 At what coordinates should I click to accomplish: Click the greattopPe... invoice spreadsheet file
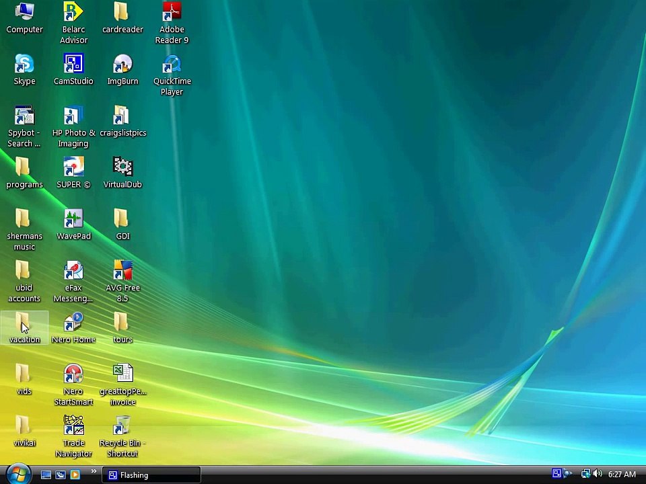click(x=122, y=385)
